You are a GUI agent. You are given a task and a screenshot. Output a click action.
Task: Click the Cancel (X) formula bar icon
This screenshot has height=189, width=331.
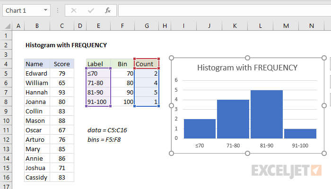[x=74, y=10]
